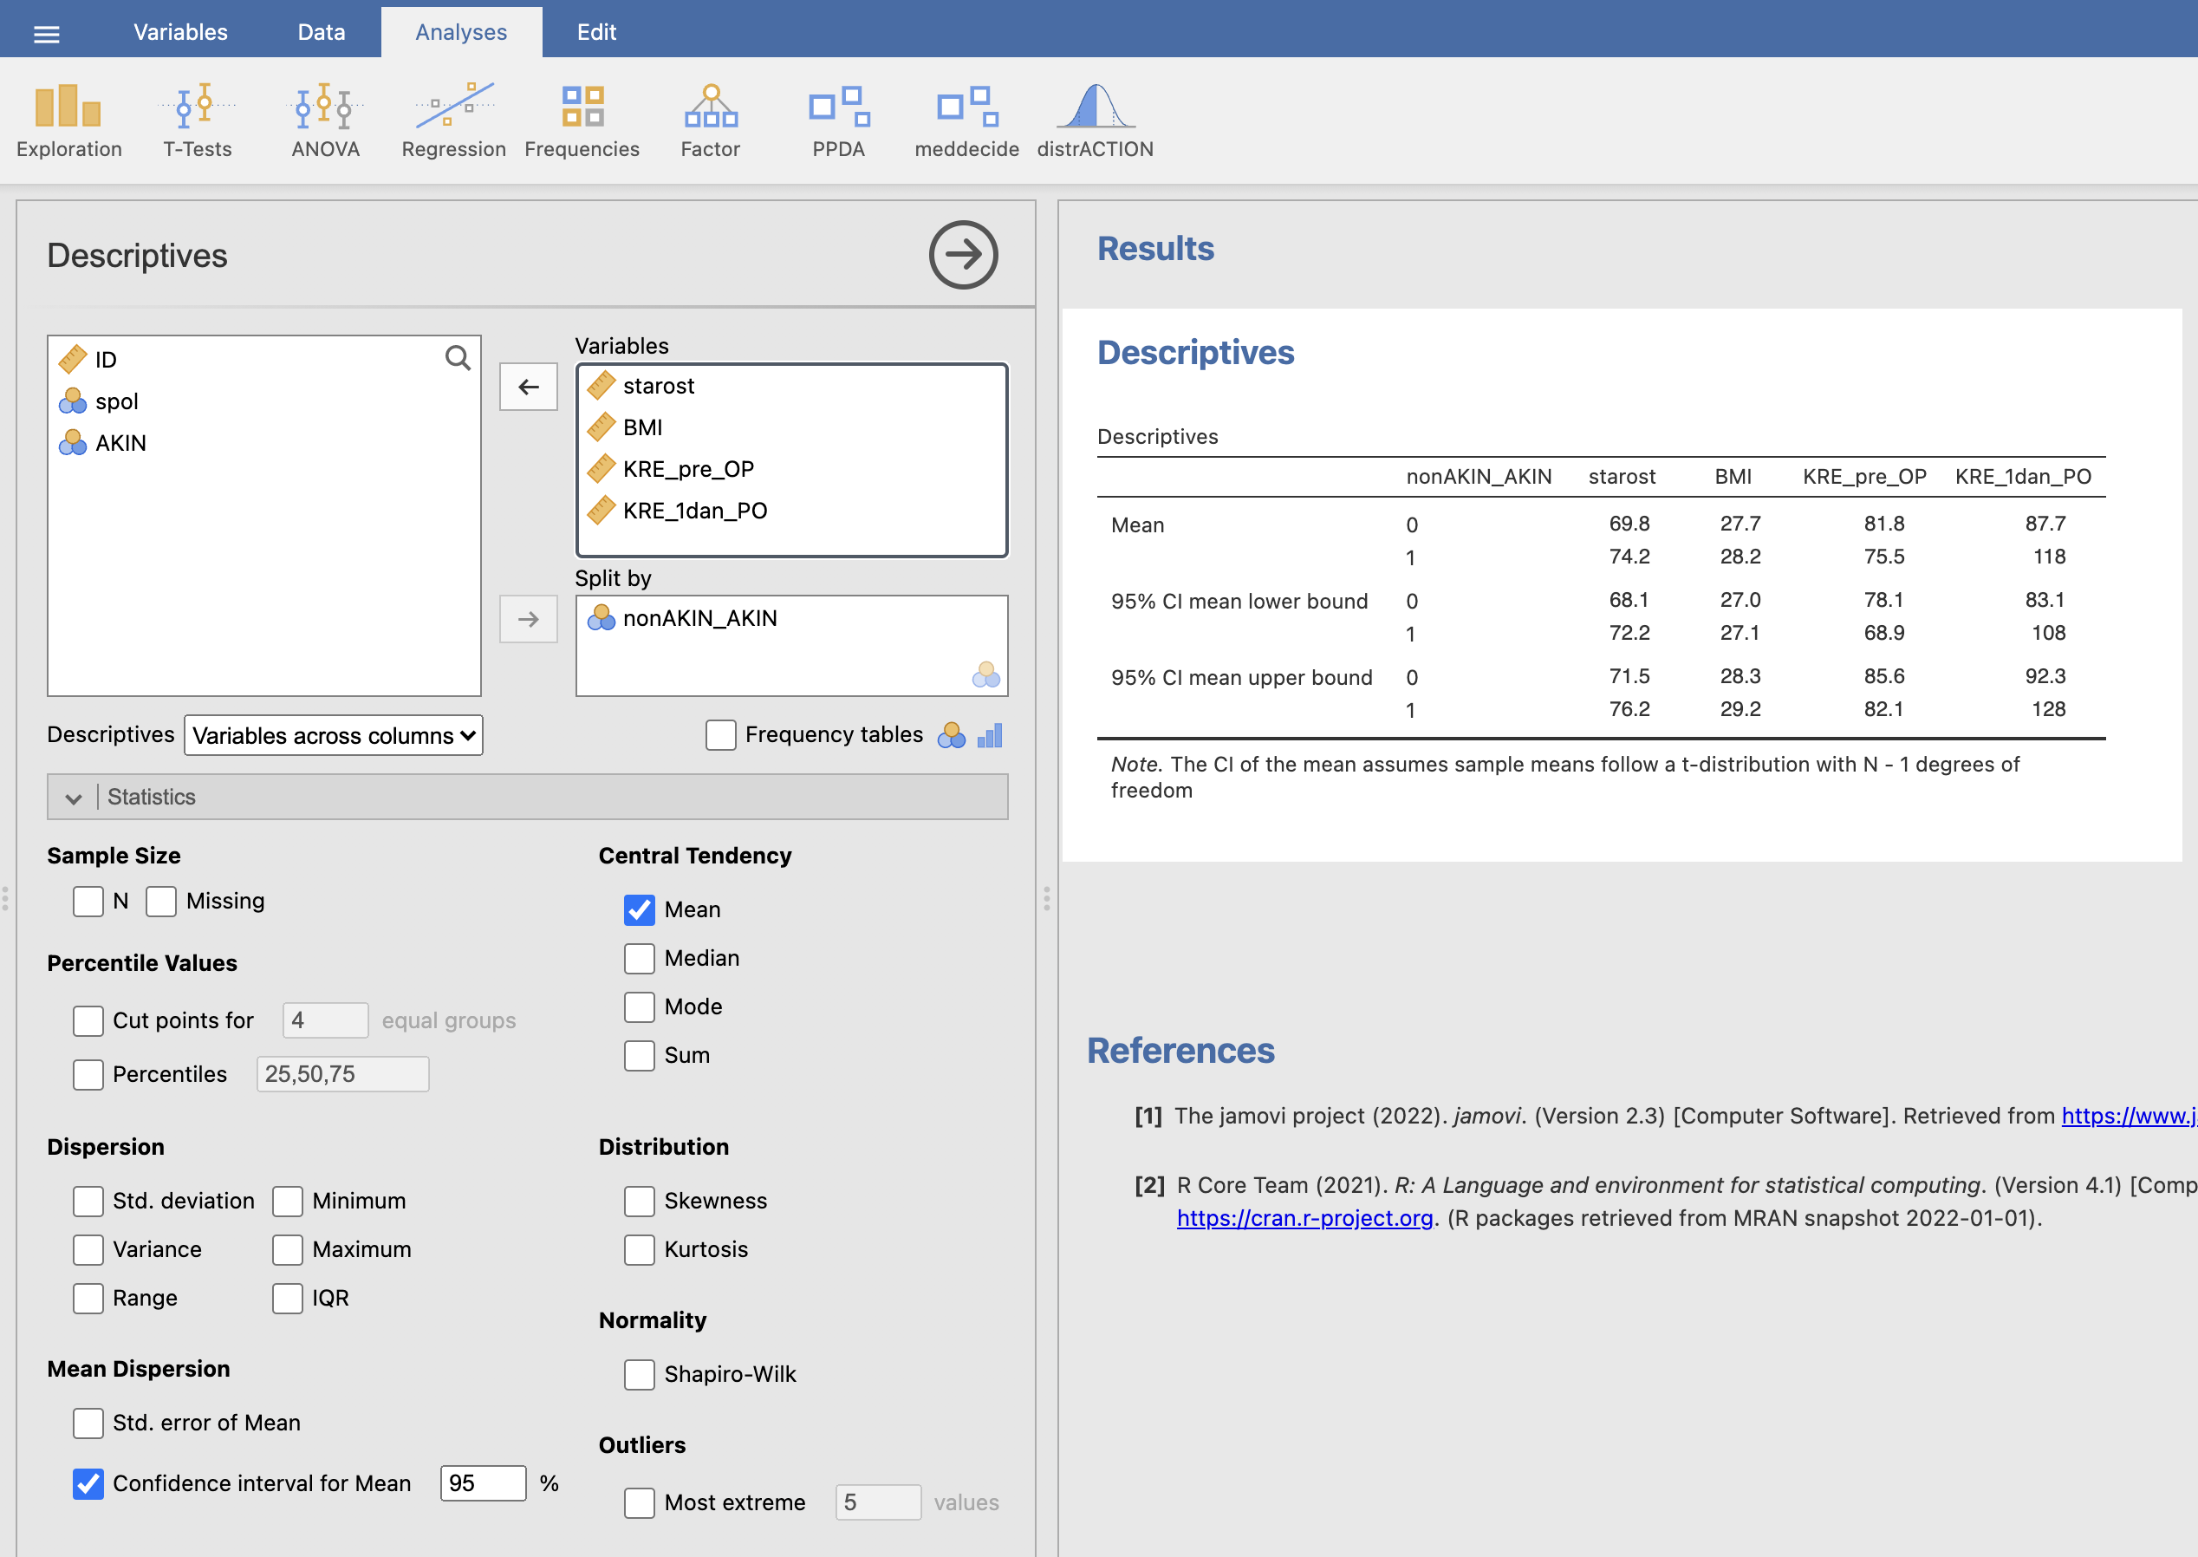Switch to the Variables tab
Image resolution: width=2198 pixels, height=1557 pixels.
180,31
